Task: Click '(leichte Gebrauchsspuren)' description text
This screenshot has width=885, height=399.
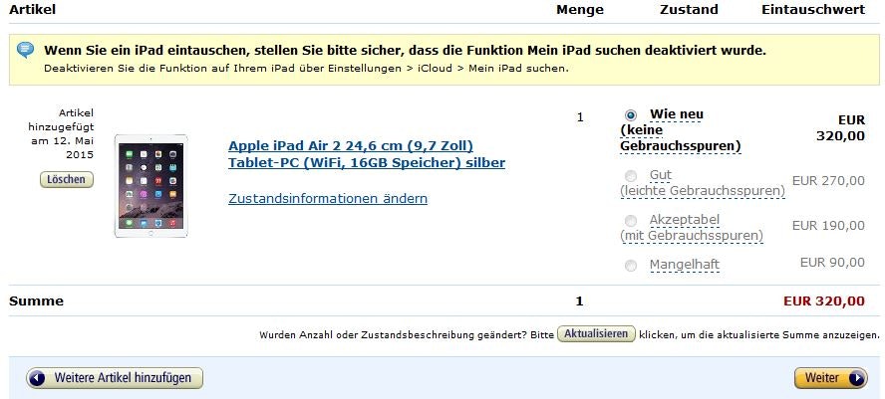Action: (703, 191)
